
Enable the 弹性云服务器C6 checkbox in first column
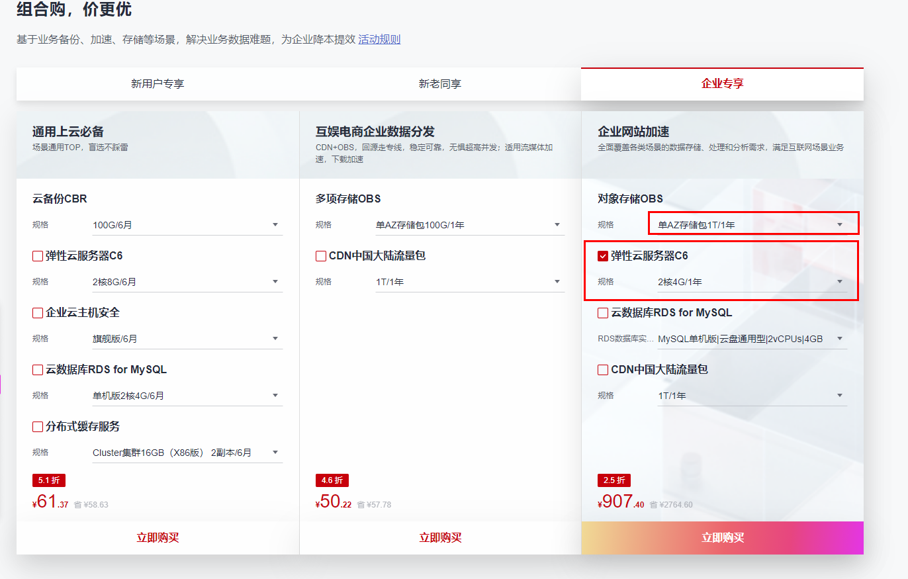(38, 255)
